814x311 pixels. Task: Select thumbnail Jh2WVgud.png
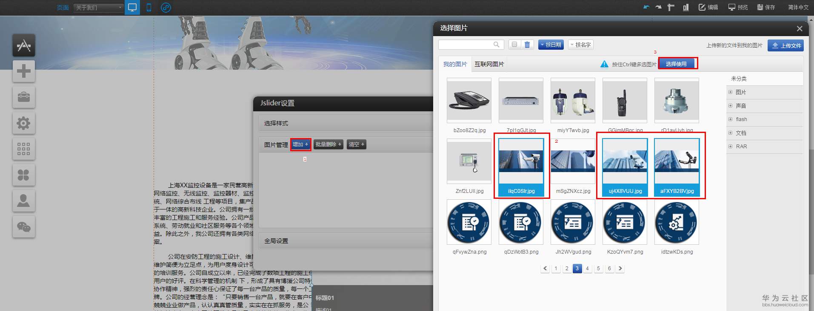pyautogui.click(x=573, y=222)
